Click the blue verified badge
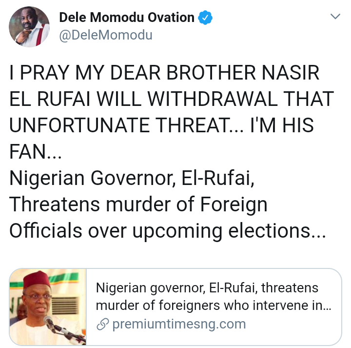Image resolution: width=351 pixels, height=348 pixels. (205, 18)
